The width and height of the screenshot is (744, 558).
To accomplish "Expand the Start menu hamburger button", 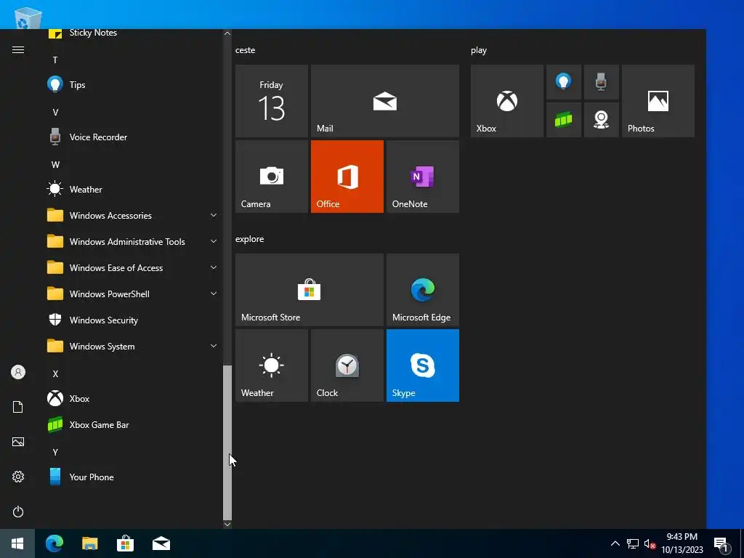I will [18, 50].
